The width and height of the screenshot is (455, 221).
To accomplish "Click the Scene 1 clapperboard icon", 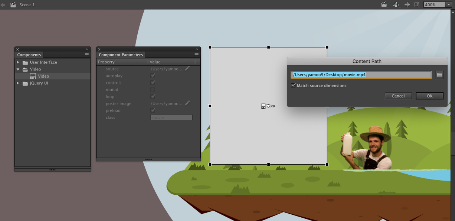I will coord(13,5).
